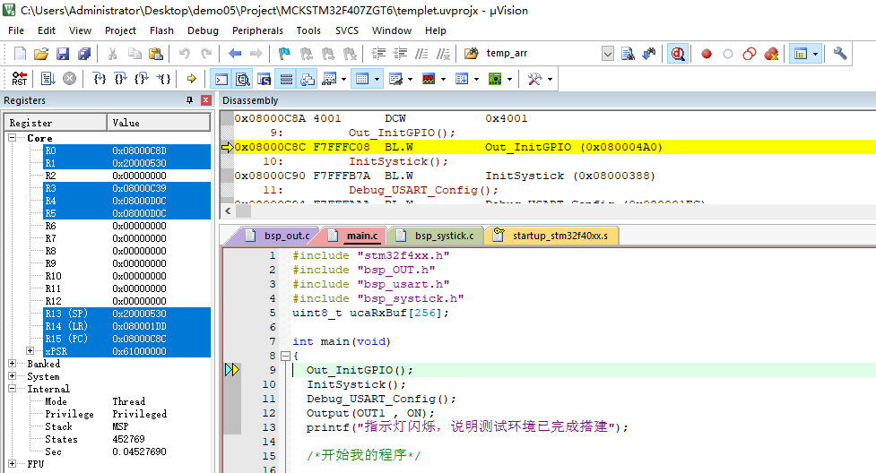Open the Serial Windows dropdown arrow
The width and height of the screenshot is (876, 473).
click(x=410, y=80)
